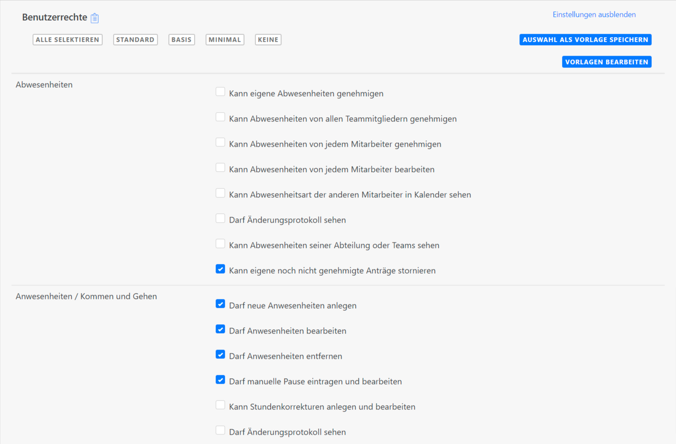Viewport: 676px width, 444px height.
Task: Open VORLAGEN BEARBEITEN
Action: [606, 62]
